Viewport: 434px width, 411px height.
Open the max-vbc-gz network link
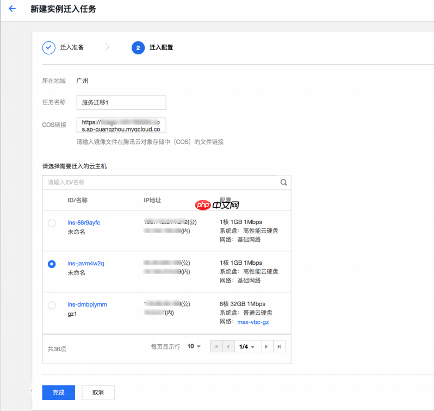(253, 322)
